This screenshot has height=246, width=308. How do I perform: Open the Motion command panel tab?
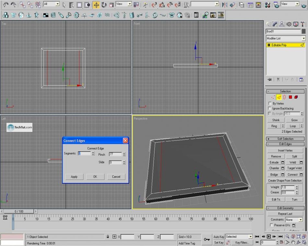289,24
